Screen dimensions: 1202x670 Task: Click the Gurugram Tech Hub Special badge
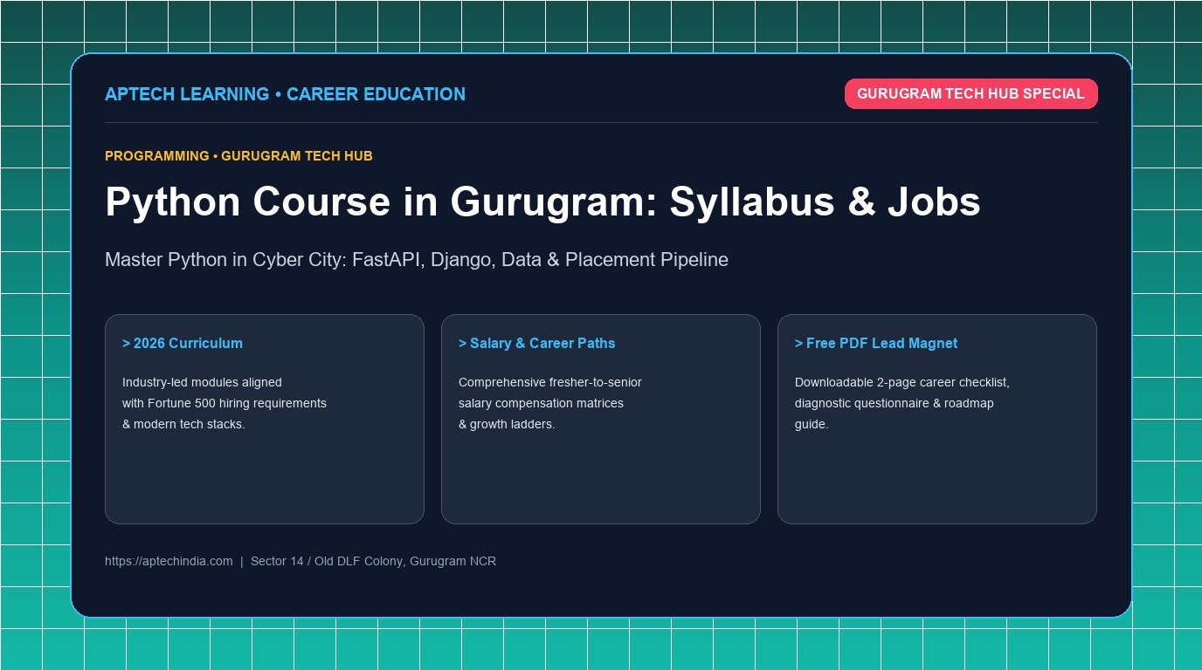pyautogui.click(x=971, y=94)
